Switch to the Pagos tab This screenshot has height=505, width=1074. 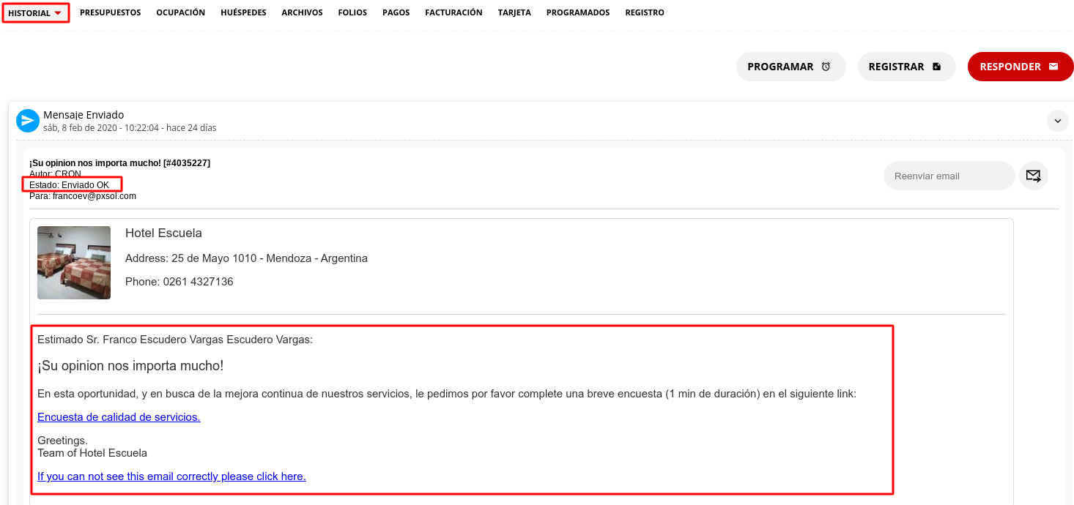(396, 13)
